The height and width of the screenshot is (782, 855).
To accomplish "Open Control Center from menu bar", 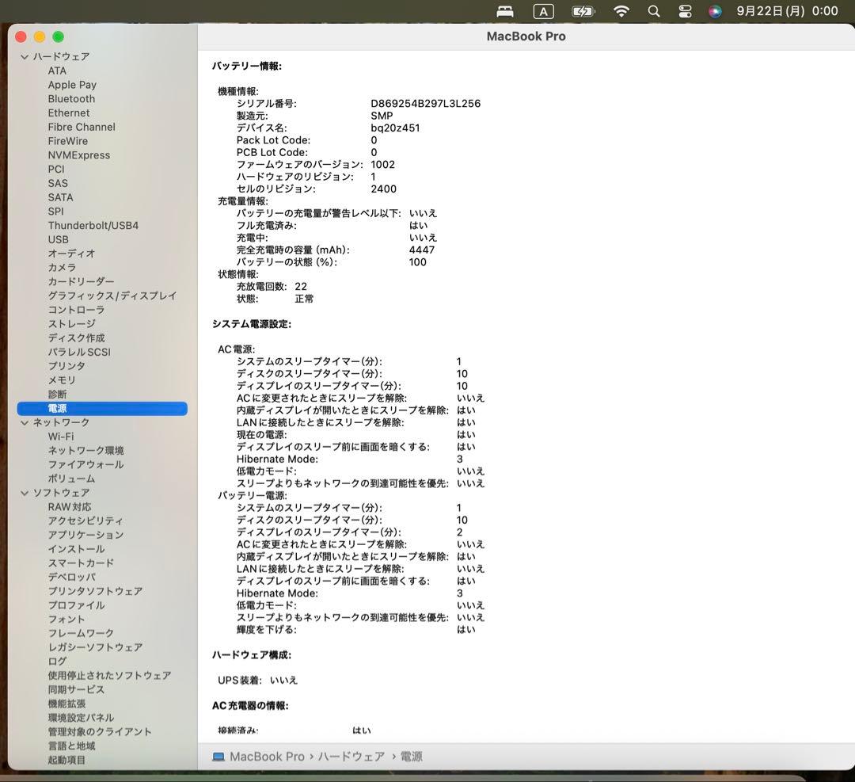I will (x=686, y=11).
